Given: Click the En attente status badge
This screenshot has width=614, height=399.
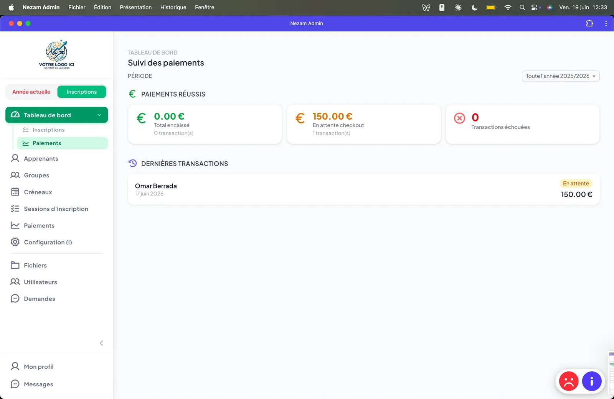Looking at the screenshot, I should tap(576, 184).
